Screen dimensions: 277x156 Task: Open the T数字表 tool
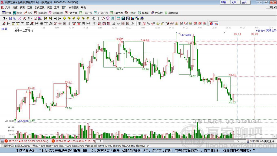pyautogui.click(x=116, y=13)
